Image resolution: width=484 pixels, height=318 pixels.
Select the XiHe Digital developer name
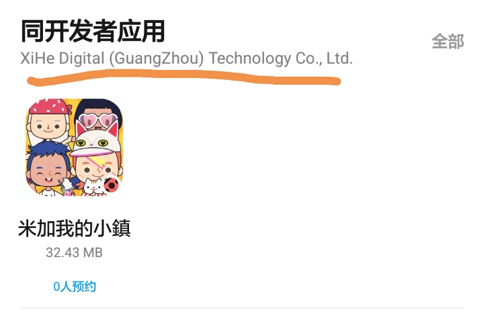pos(186,58)
